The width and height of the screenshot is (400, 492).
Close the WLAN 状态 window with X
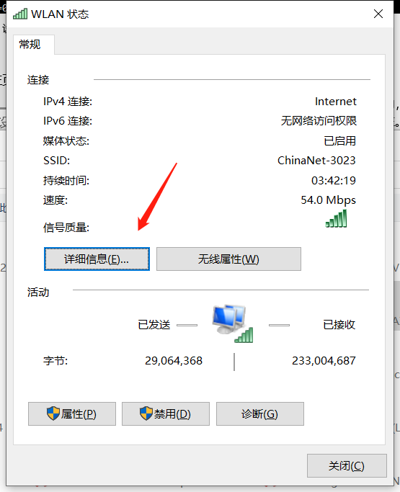coord(378,14)
